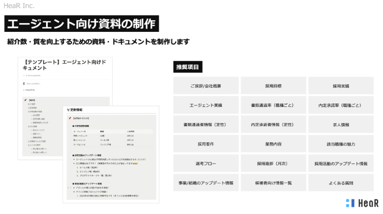Screen dimensions: 383x214
Task: Select the よくある質問 cell
Action: point(341,183)
